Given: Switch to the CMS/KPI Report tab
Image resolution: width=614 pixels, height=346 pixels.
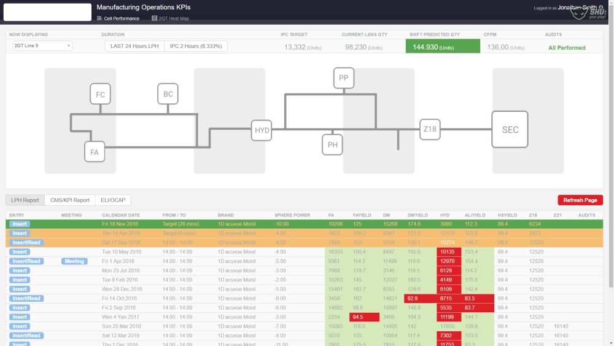Looking at the screenshot, I should coord(70,200).
